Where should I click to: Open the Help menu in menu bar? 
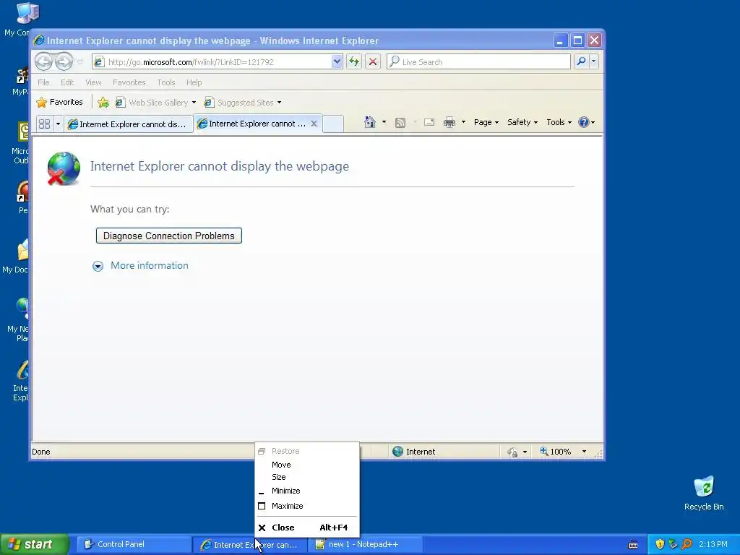click(194, 82)
